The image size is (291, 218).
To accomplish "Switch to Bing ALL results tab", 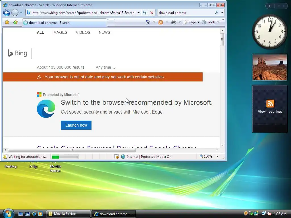I will pos(40,32).
